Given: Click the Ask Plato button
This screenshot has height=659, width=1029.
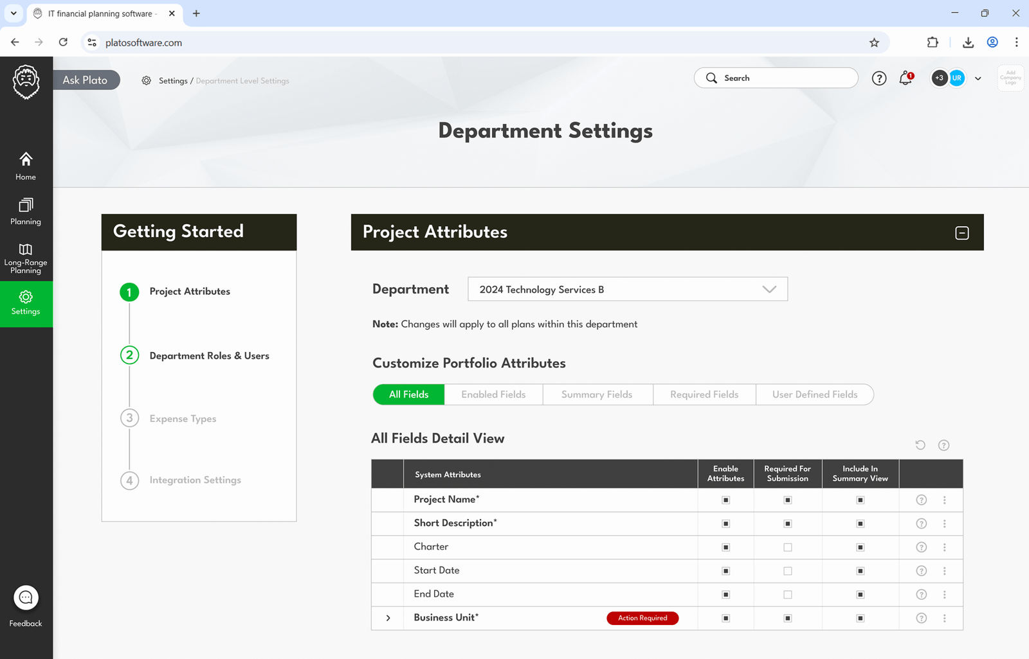Looking at the screenshot, I should 86,80.
